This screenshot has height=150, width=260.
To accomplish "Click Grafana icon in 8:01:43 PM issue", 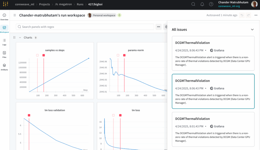I will pyautogui.click(x=212, y=126).
